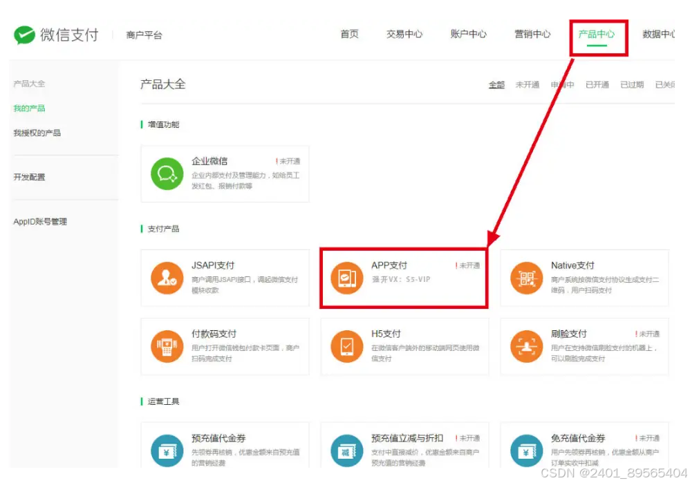Click the JSAPI支付 orange icon
This screenshot has width=690, height=485.
(x=167, y=278)
